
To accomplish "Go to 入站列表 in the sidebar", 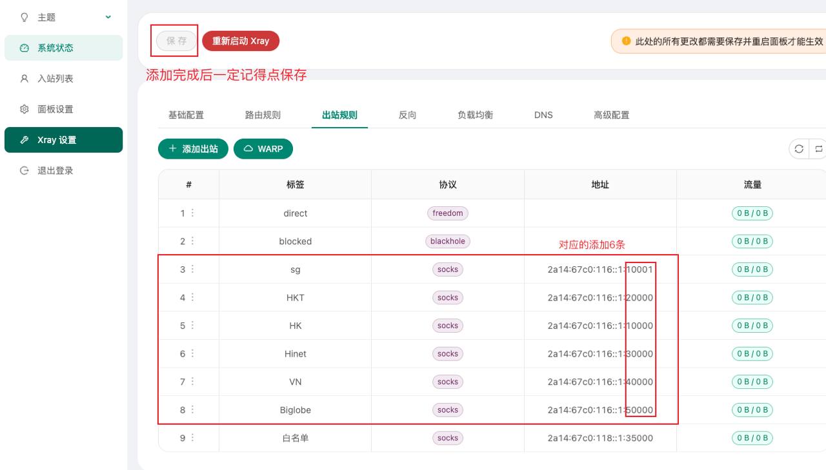I will (55, 79).
